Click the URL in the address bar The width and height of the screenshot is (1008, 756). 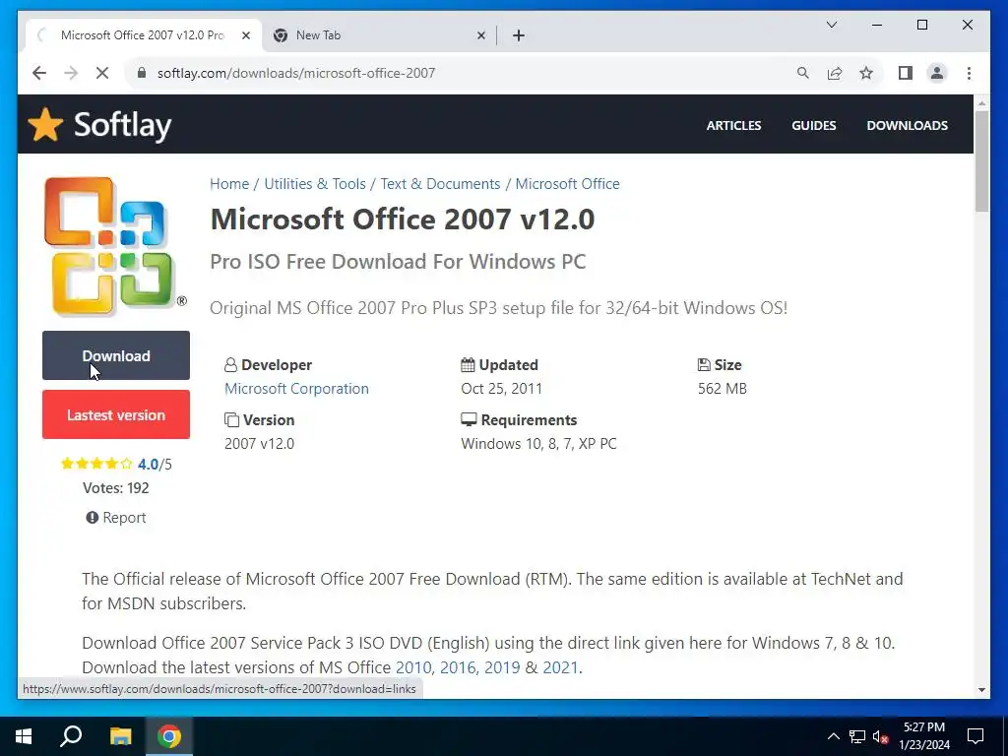pos(296,73)
